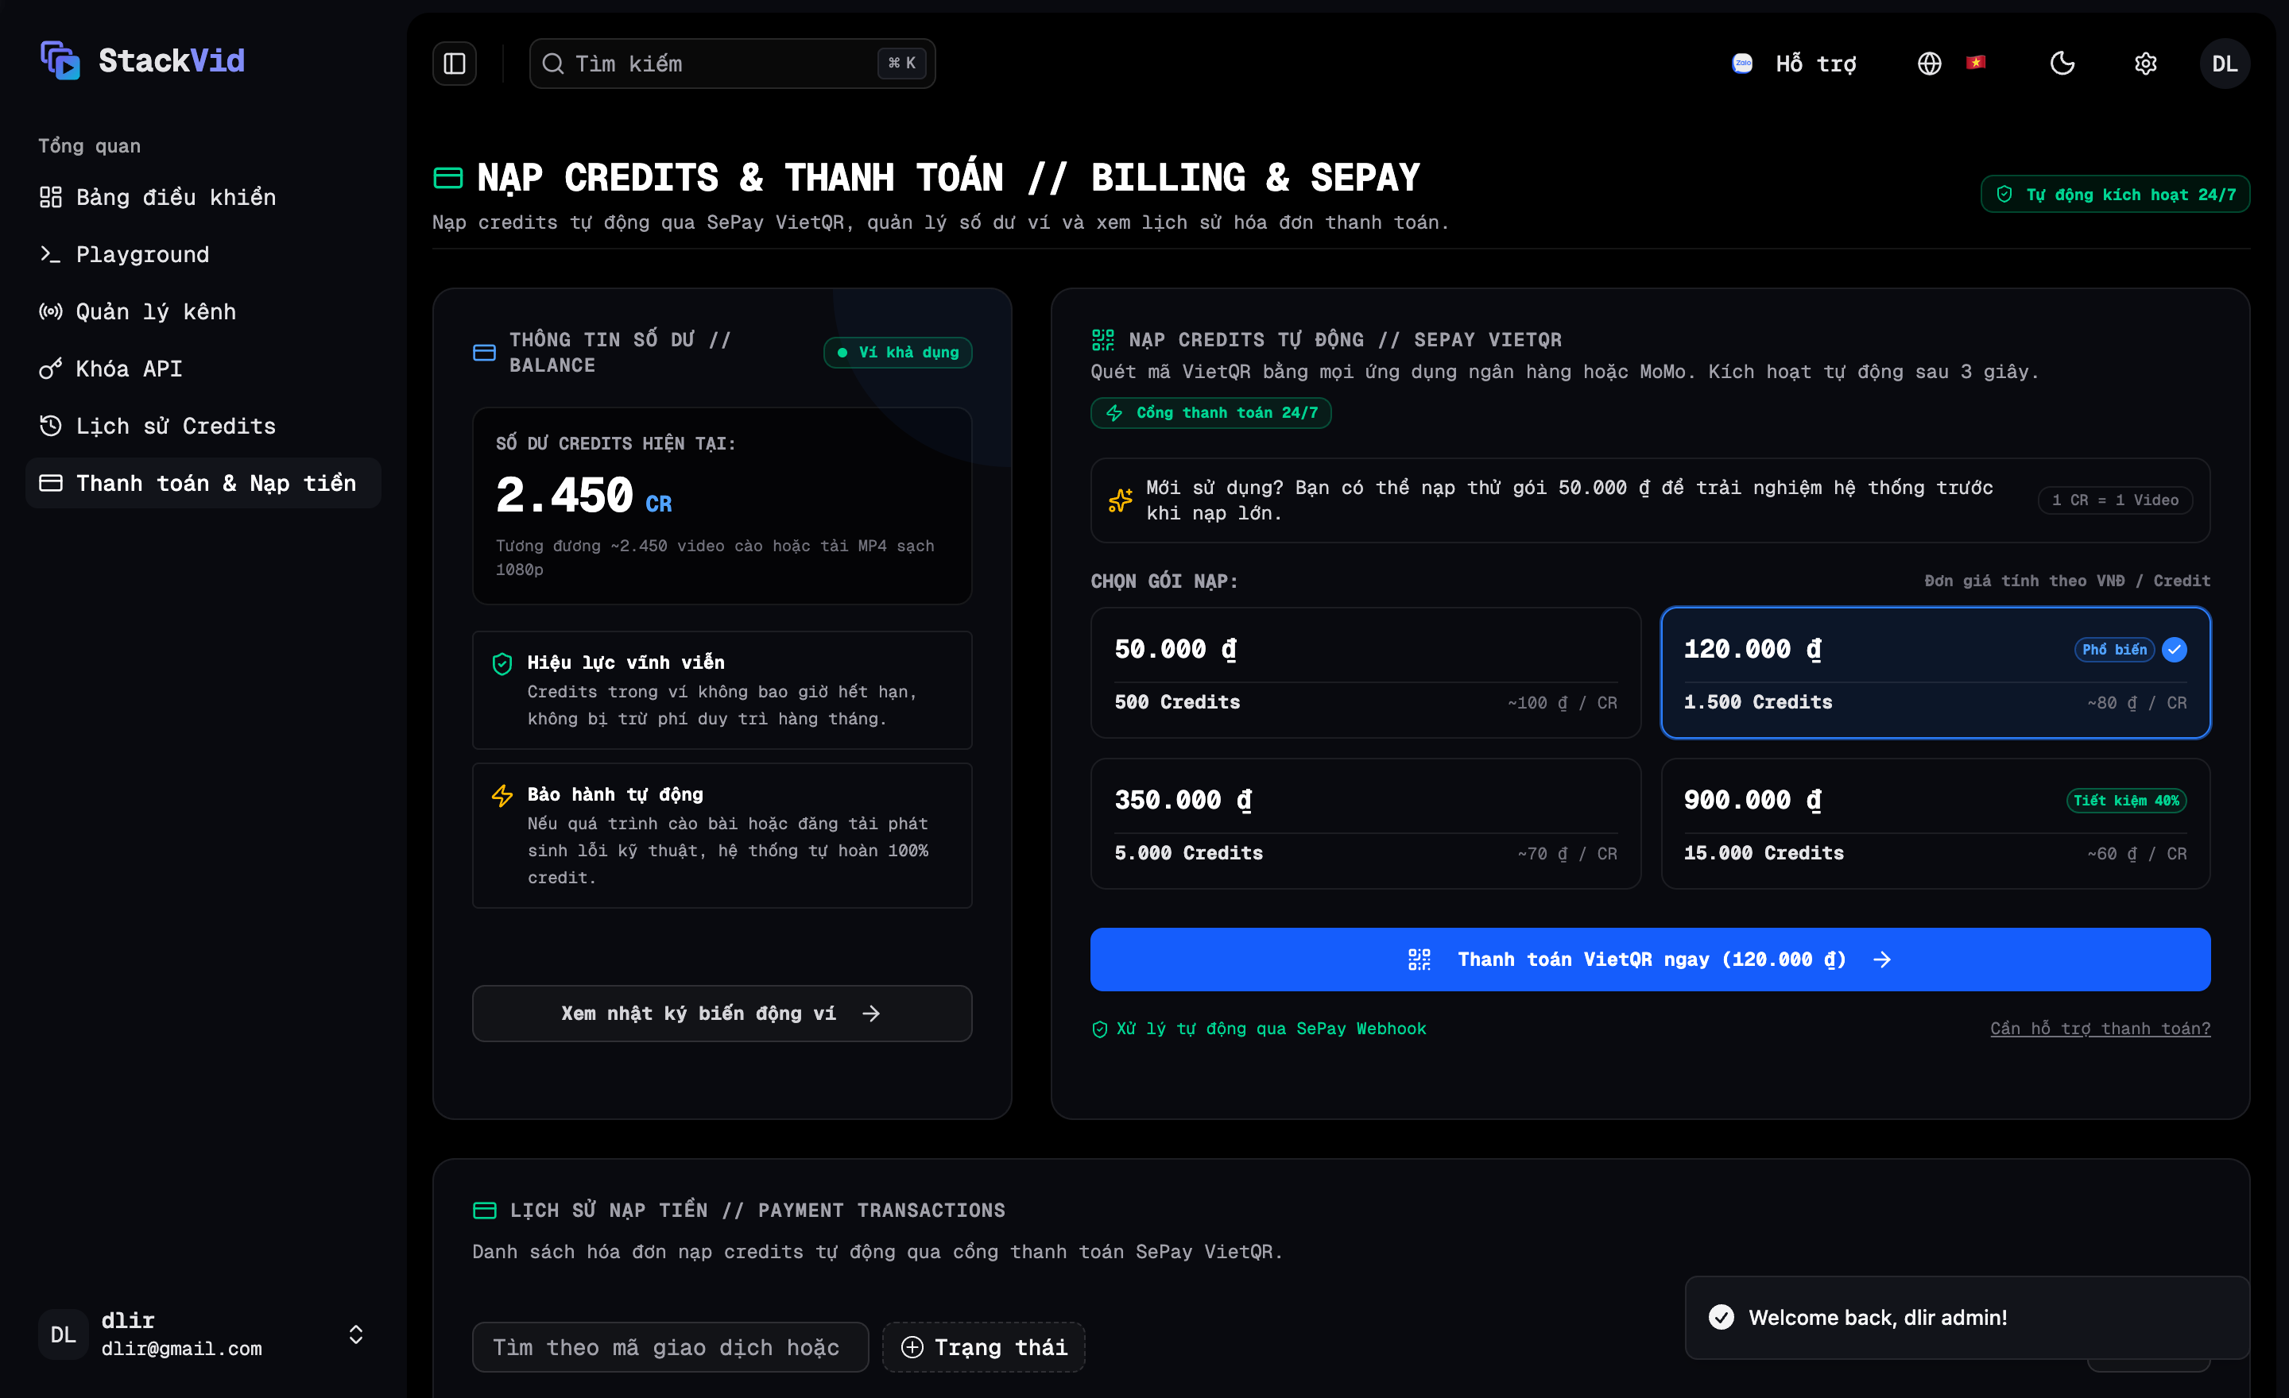Click the globe language icon
The image size is (2289, 1398).
[x=1930, y=63]
